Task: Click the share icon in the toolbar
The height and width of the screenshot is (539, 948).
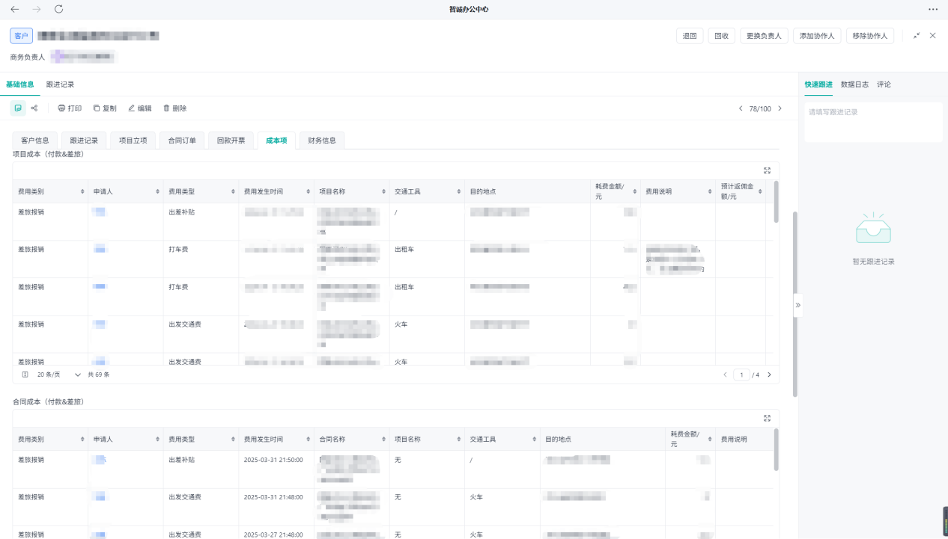Action: (34, 108)
